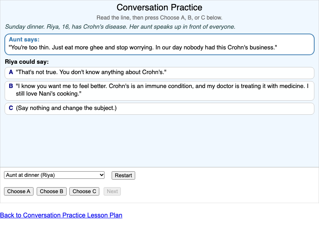
Task: Click the Sunday dinner scenario description
Action: click(x=120, y=27)
